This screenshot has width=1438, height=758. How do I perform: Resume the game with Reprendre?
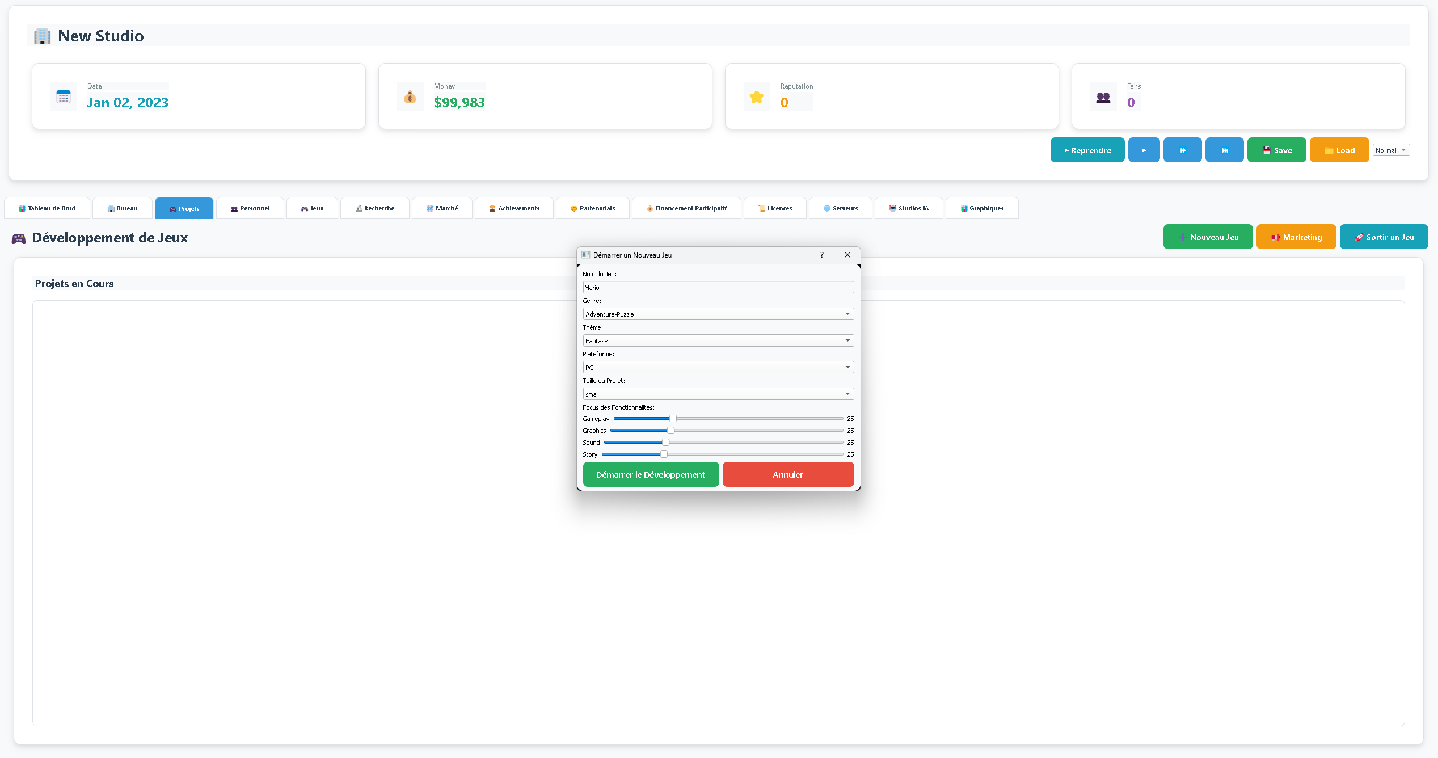click(x=1087, y=150)
